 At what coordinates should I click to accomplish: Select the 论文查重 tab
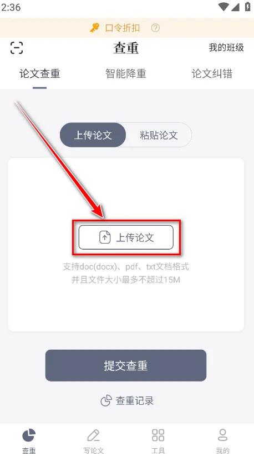[40, 73]
